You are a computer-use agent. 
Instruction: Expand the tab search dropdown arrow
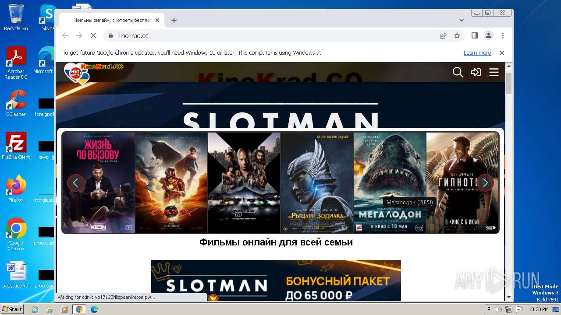pos(462,20)
